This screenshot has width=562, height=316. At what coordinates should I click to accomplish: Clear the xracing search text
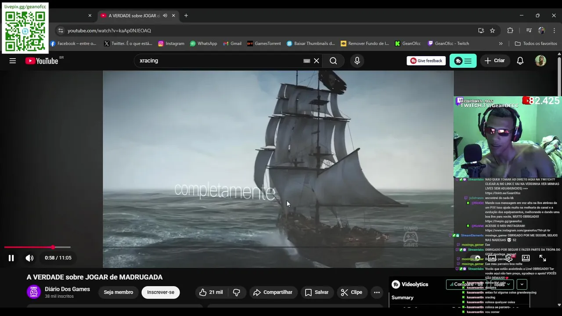click(x=316, y=61)
